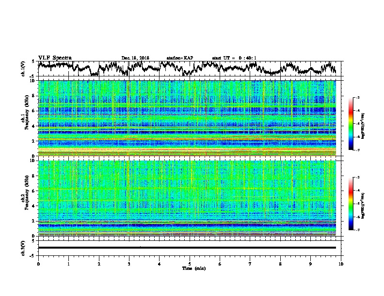The image size is (384, 296).
Task: Click the "-7" label on ch.2 color bar
Action: (357, 230)
